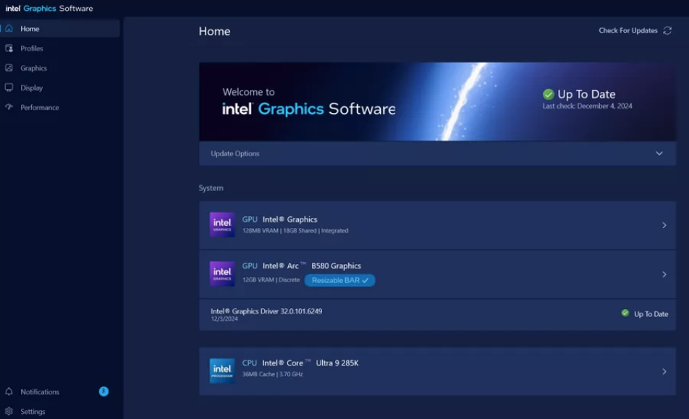Click Welcome banner Intel Graphics Software image
Viewport: 689px width, 419px height.
coord(437,101)
